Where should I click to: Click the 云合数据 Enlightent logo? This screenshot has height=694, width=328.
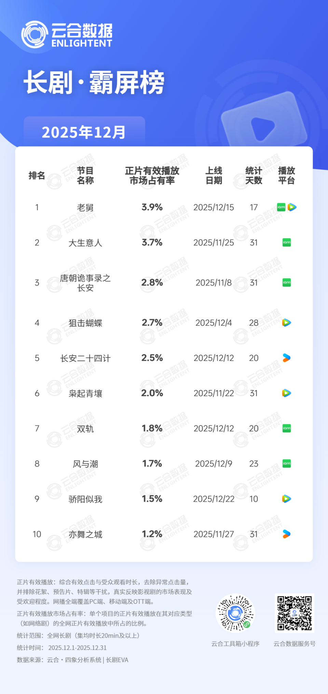67,35
